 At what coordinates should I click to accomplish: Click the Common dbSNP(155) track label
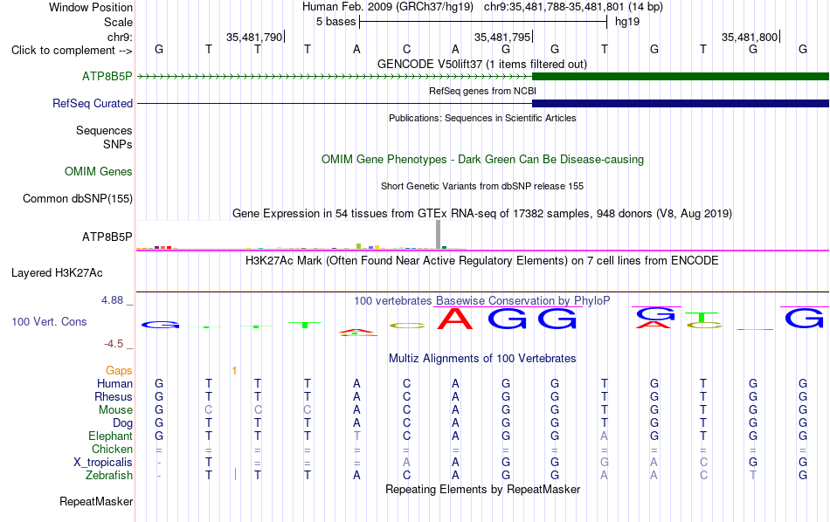click(78, 198)
